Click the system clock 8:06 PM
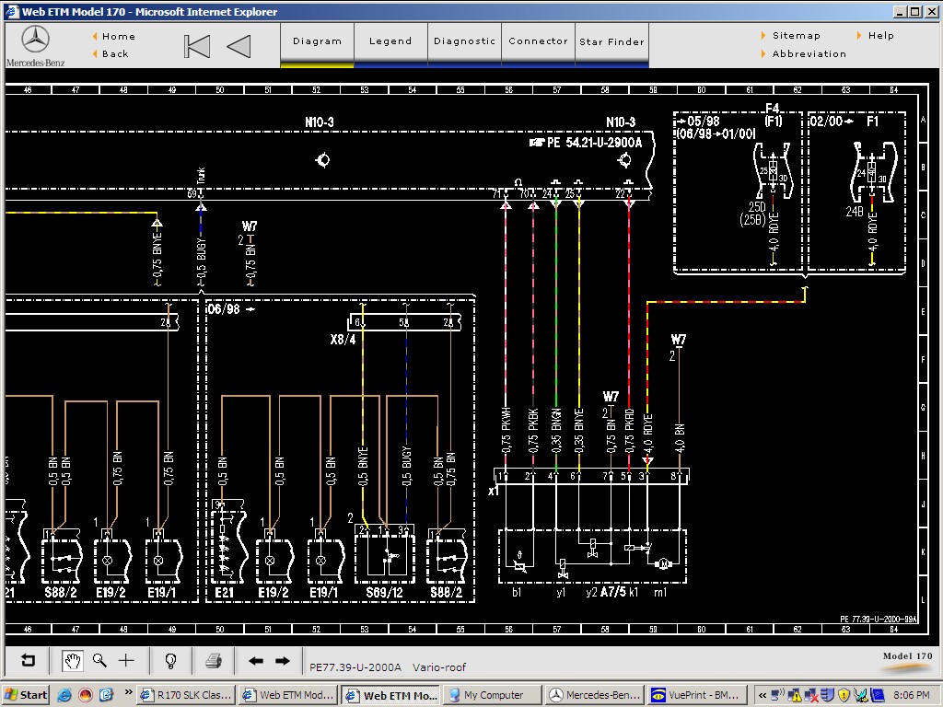943x707 pixels. [x=911, y=695]
